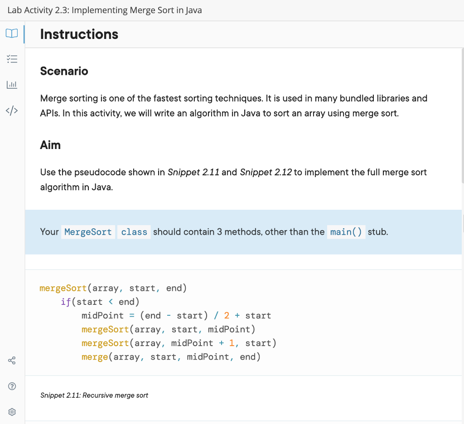Screen dimensions: 464x424
Task: Open the help question mark icon
Action: coord(12,386)
